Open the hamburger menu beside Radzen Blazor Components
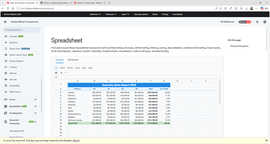The height and width of the screenshot is (144, 270). [5, 22]
